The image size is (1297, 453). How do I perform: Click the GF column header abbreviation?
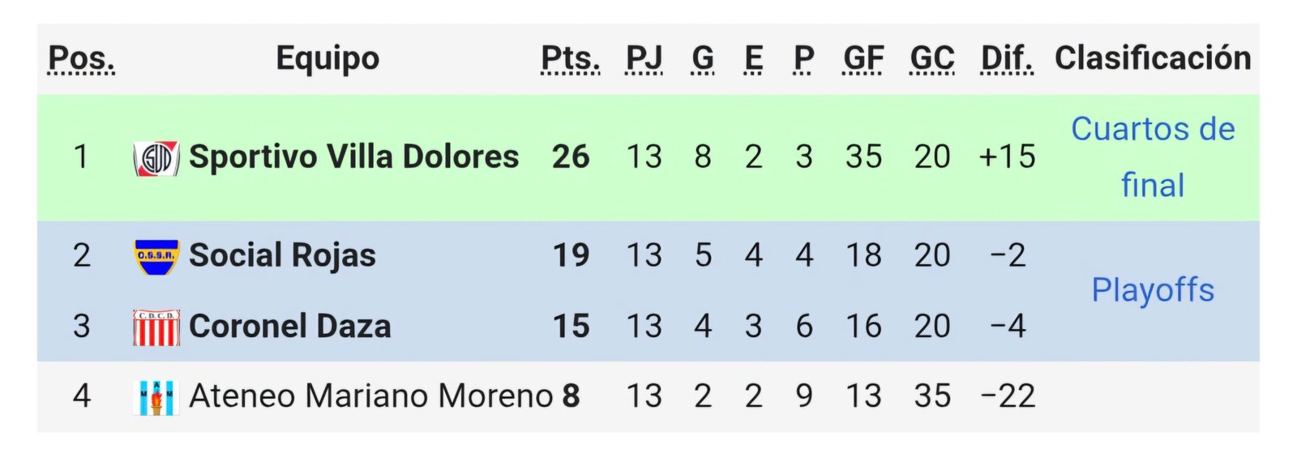[x=863, y=58]
